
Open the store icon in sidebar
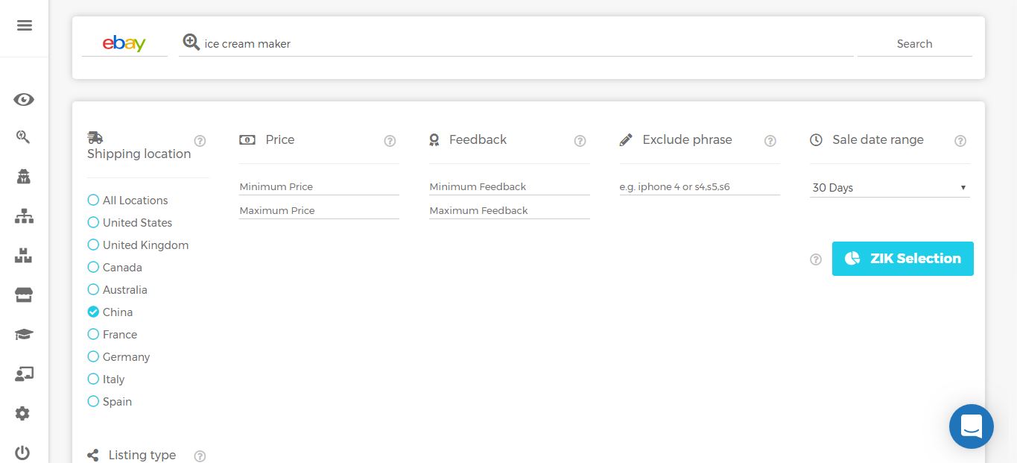click(24, 295)
